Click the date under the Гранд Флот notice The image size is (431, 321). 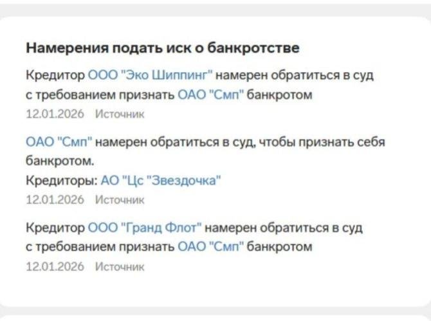55,266
